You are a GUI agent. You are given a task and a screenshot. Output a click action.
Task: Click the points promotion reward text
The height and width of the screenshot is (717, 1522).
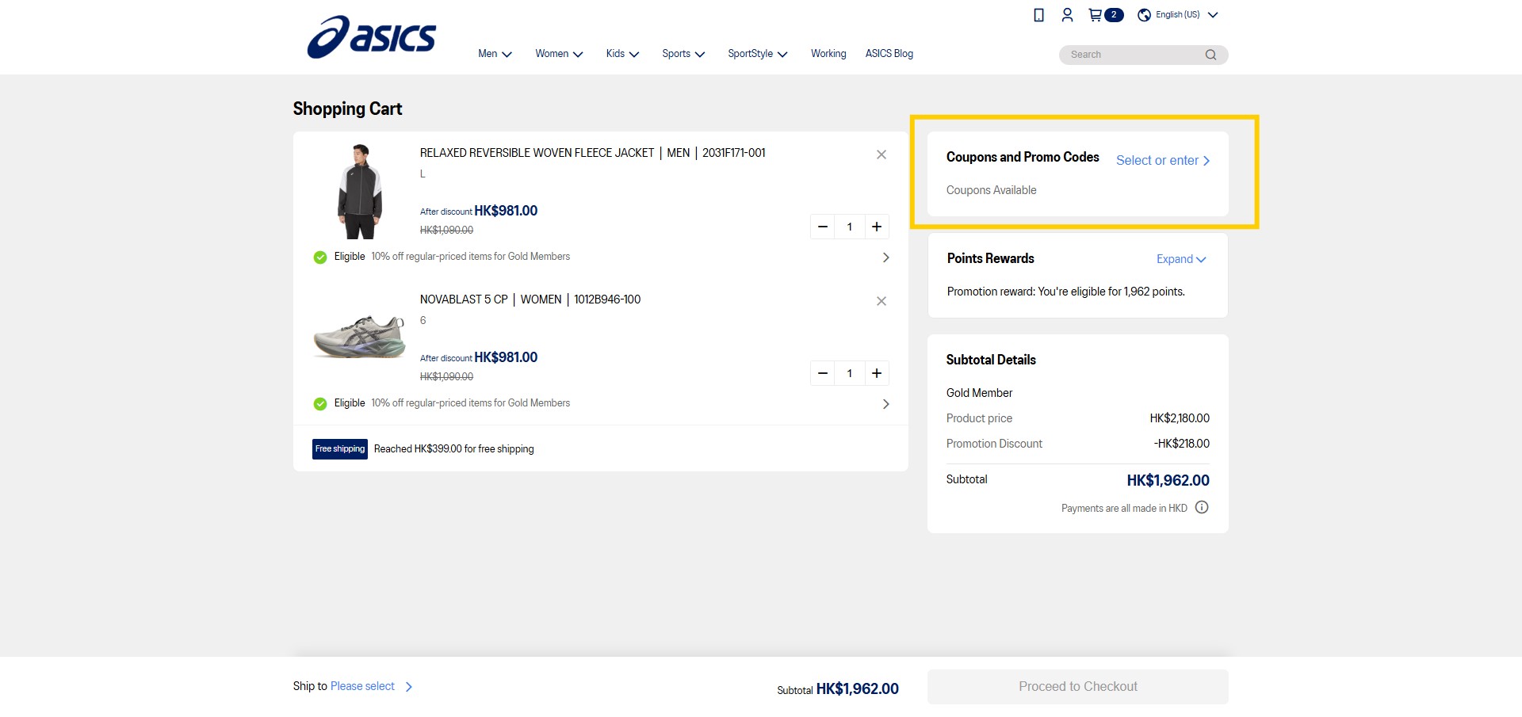tap(1065, 292)
